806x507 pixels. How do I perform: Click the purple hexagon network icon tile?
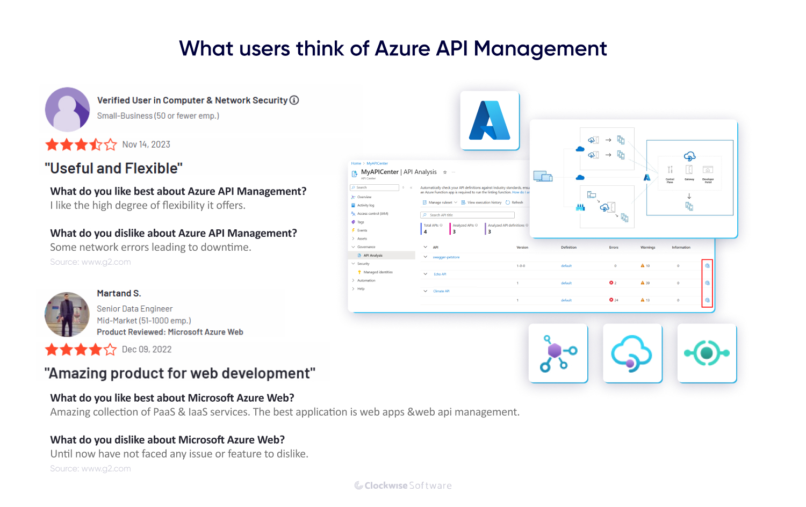pyautogui.click(x=558, y=353)
